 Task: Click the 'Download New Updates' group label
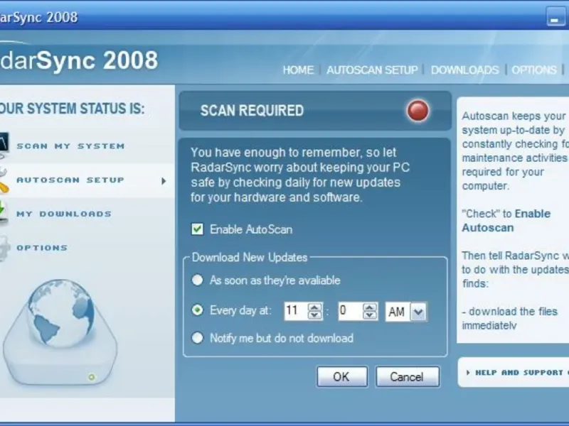click(x=250, y=257)
